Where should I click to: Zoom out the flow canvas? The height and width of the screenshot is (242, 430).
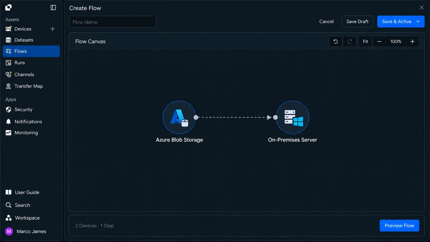coord(379,41)
